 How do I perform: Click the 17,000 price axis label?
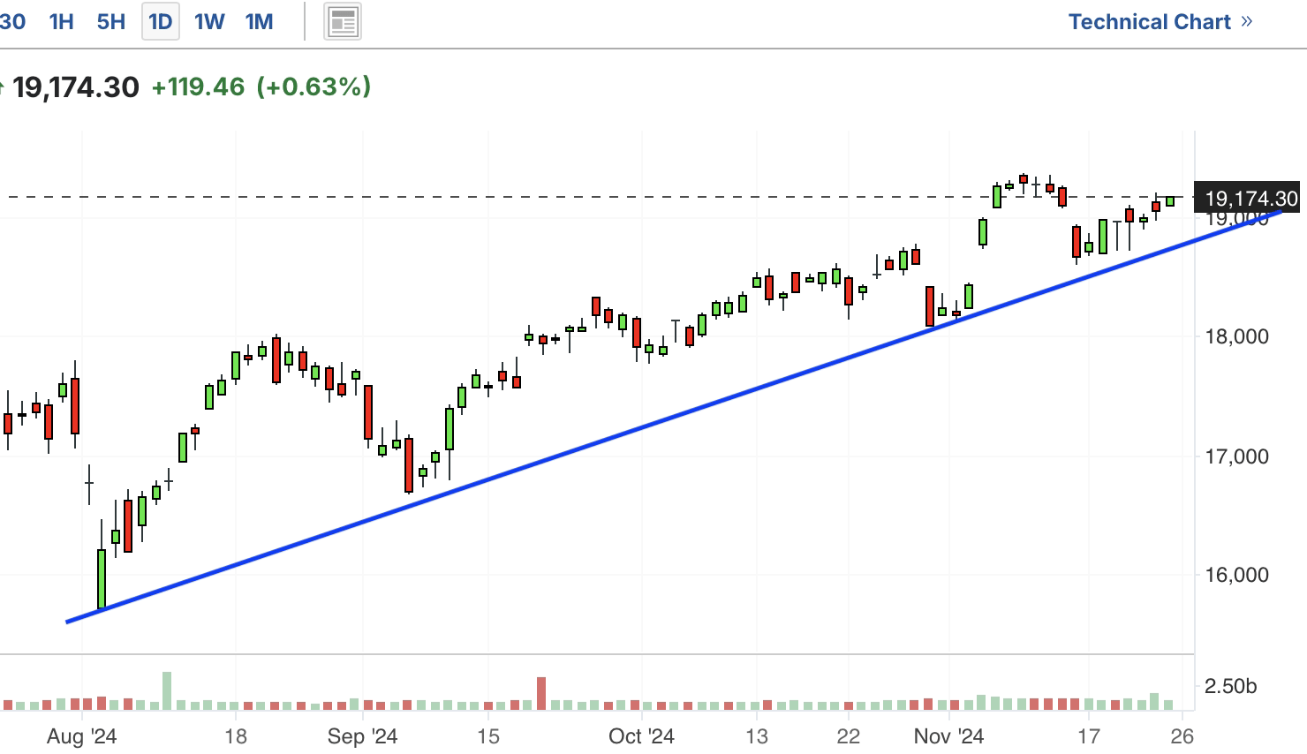(x=1236, y=456)
